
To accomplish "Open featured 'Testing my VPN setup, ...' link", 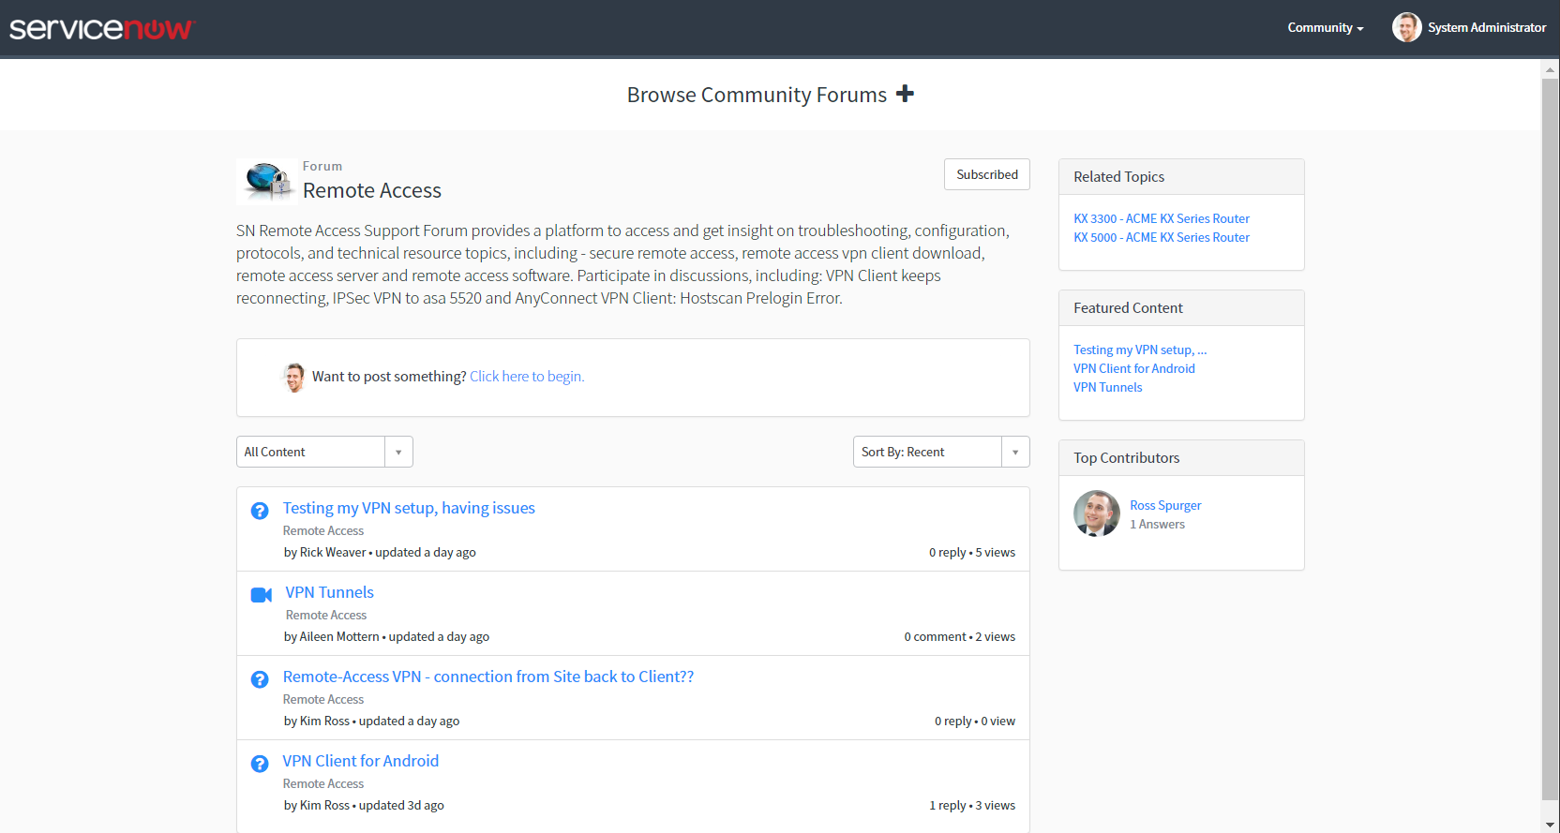I will [1140, 350].
